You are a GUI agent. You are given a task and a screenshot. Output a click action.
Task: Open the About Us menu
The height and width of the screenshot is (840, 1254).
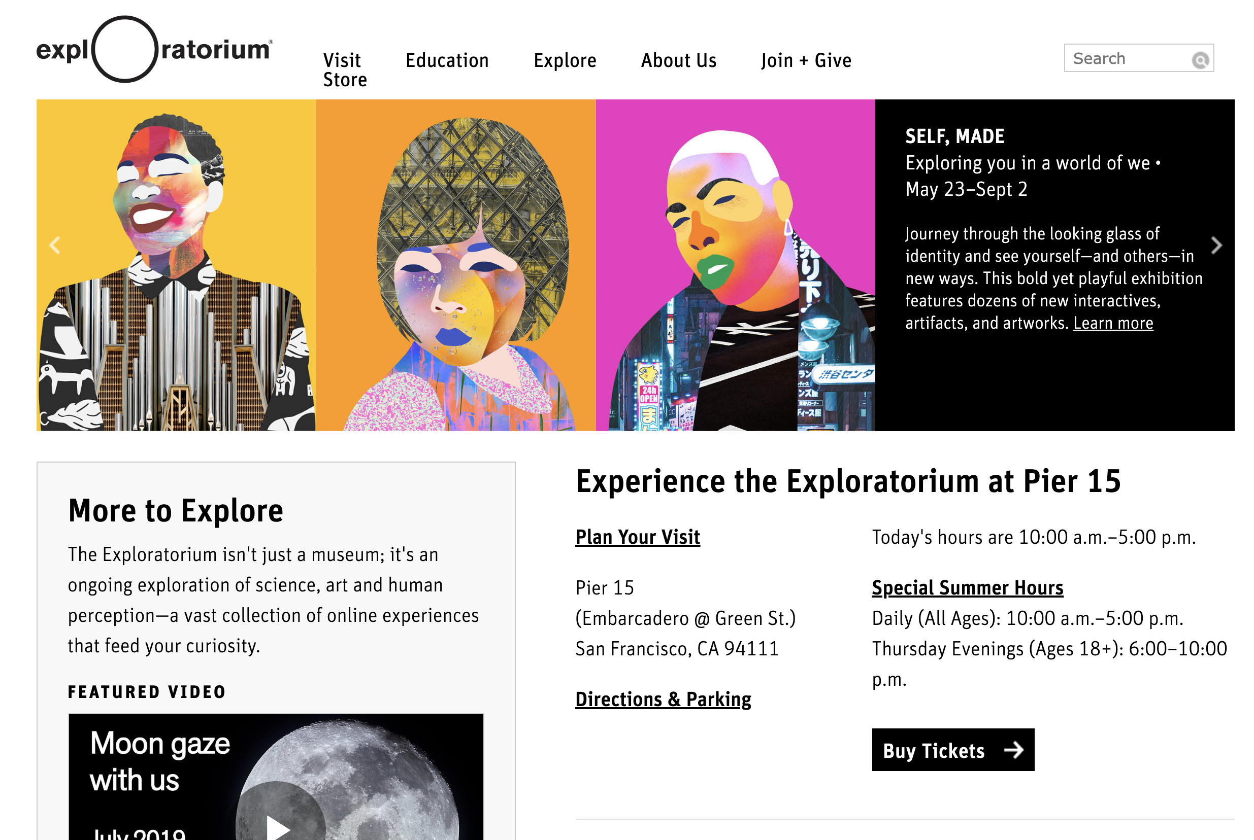[x=678, y=60]
